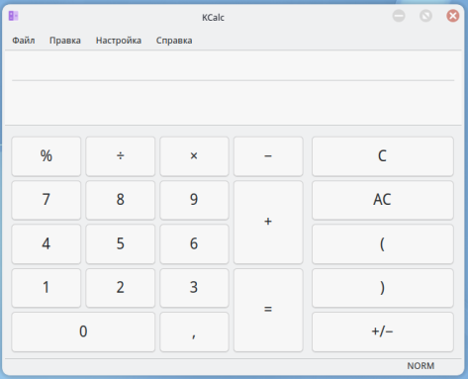This screenshot has height=379, width=468.
Task: Click digit 6 button
Action: click(194, 244)
